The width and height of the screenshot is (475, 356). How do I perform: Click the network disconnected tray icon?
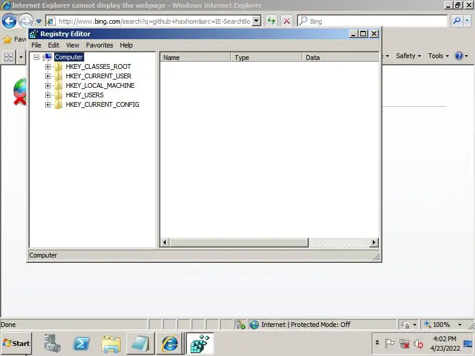coord(404,344)
